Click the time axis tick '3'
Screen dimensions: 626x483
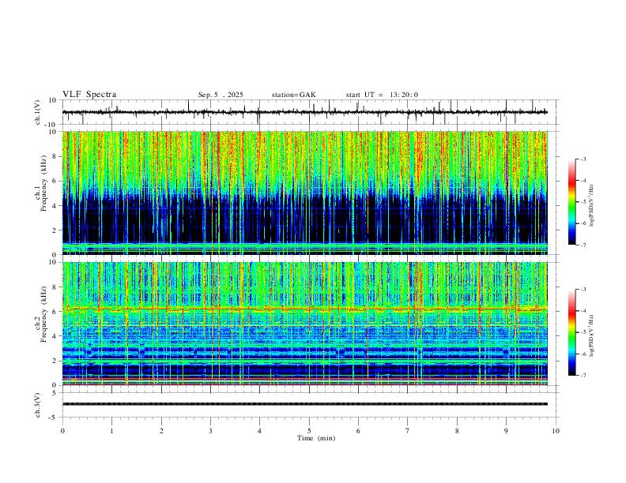point(210,431)
